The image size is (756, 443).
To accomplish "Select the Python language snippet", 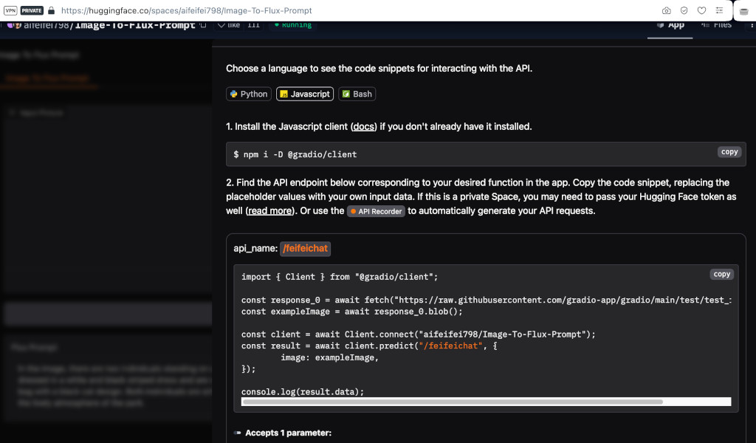I will click(249, 94).
